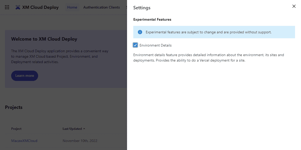Click the Projects section heading
301x150 pixels.
point(14,107)
